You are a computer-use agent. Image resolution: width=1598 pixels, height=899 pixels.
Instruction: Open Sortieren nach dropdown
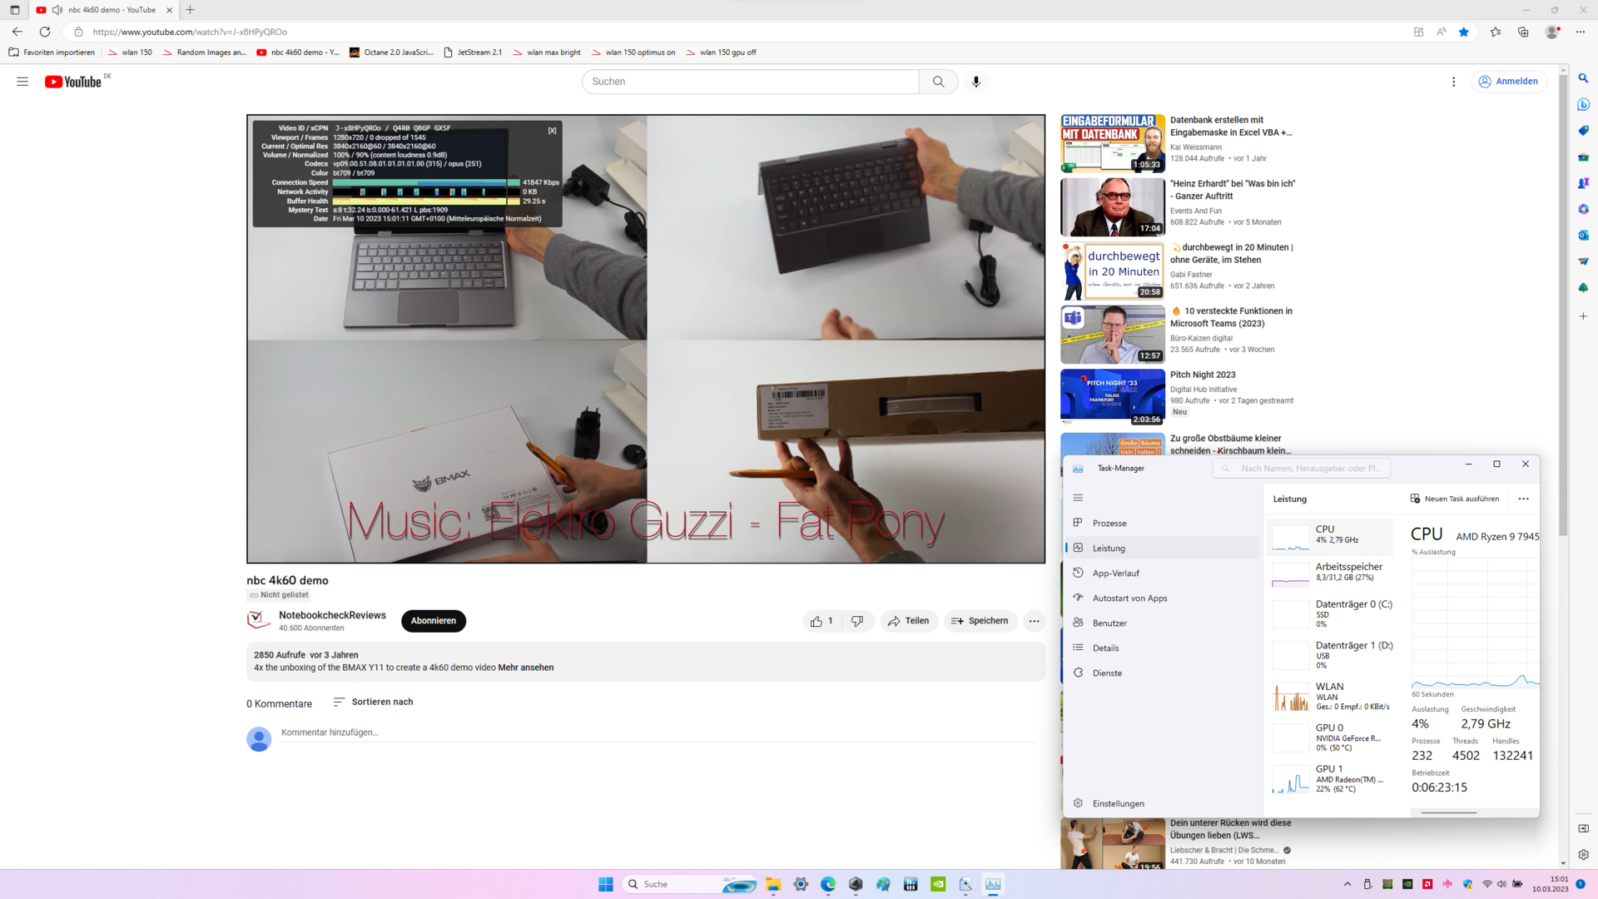(x=373, y=702)
